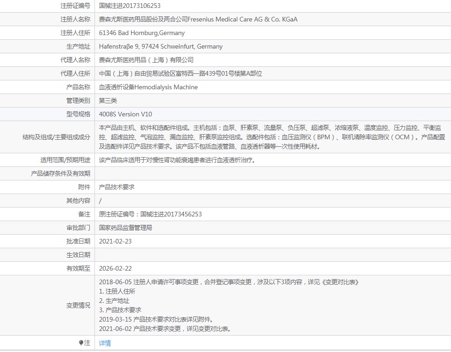451x352 pixels.
Task: Click the 生效日期 label
Action: 78,255
